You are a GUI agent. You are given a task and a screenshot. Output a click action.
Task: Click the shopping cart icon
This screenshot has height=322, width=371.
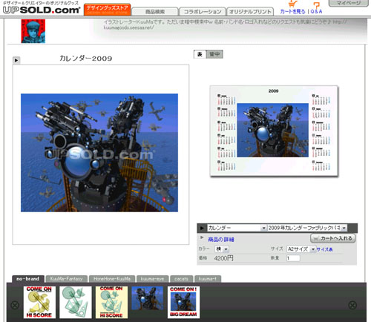click(292, 4)
